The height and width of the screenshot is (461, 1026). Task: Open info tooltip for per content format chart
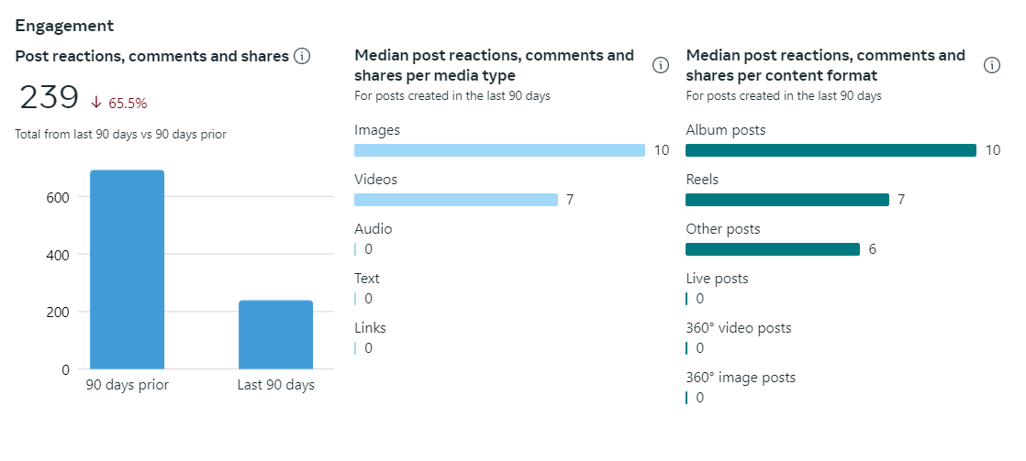991,65
